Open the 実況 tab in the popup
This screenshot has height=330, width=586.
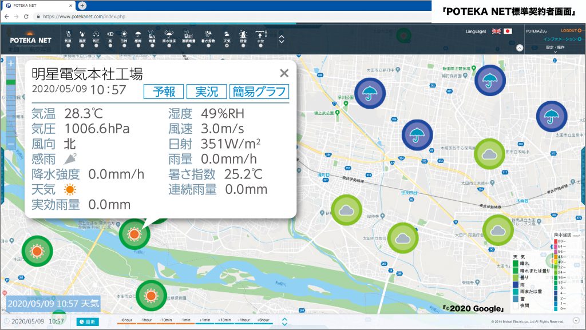coord(206,92)
